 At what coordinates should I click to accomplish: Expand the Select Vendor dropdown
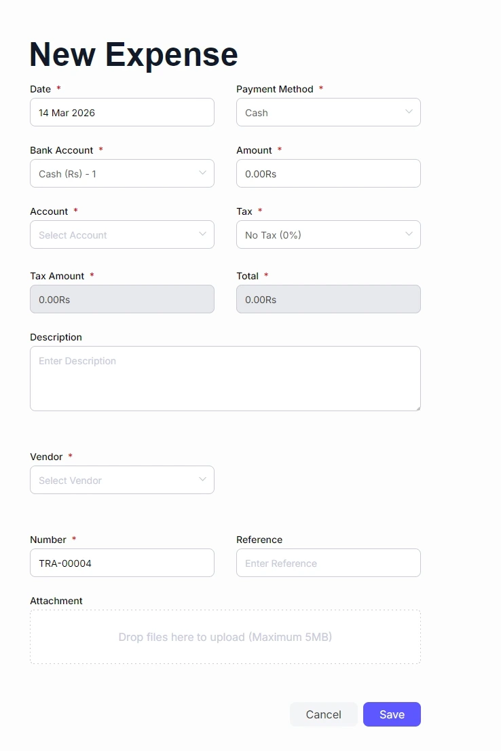(x=122, y=480)
